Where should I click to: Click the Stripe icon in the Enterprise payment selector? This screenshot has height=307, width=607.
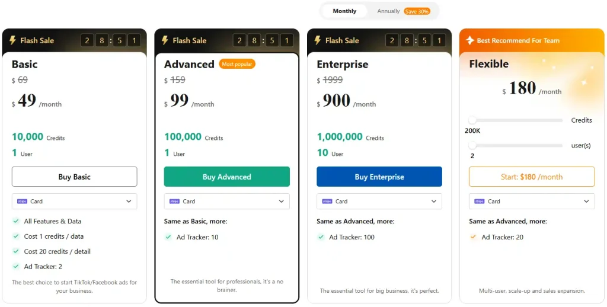click(327, 202)
